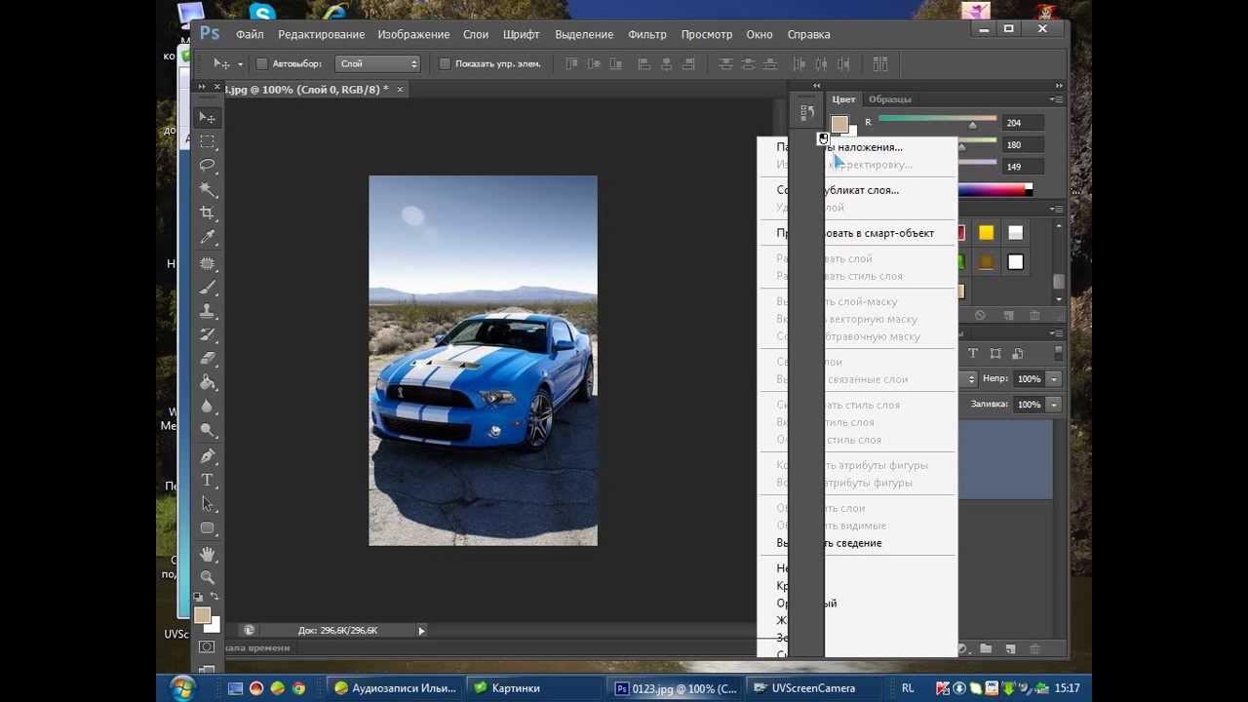The width and height of the screenshot is (1248, 702).
Task: Click the RL language indicator in tray
Action: point(908,688)
